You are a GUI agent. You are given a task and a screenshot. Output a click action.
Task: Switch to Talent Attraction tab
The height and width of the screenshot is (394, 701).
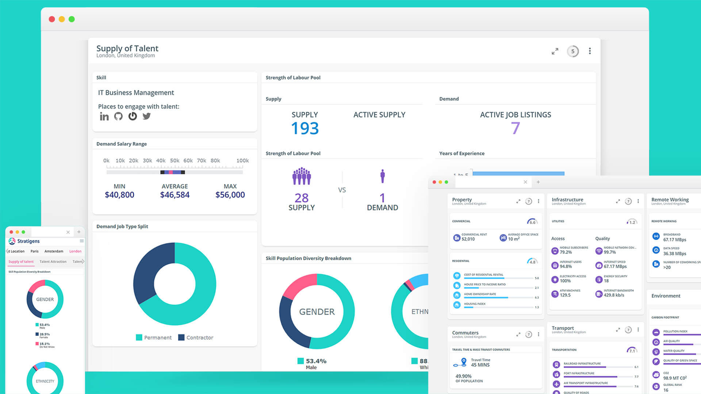(53, 262)
